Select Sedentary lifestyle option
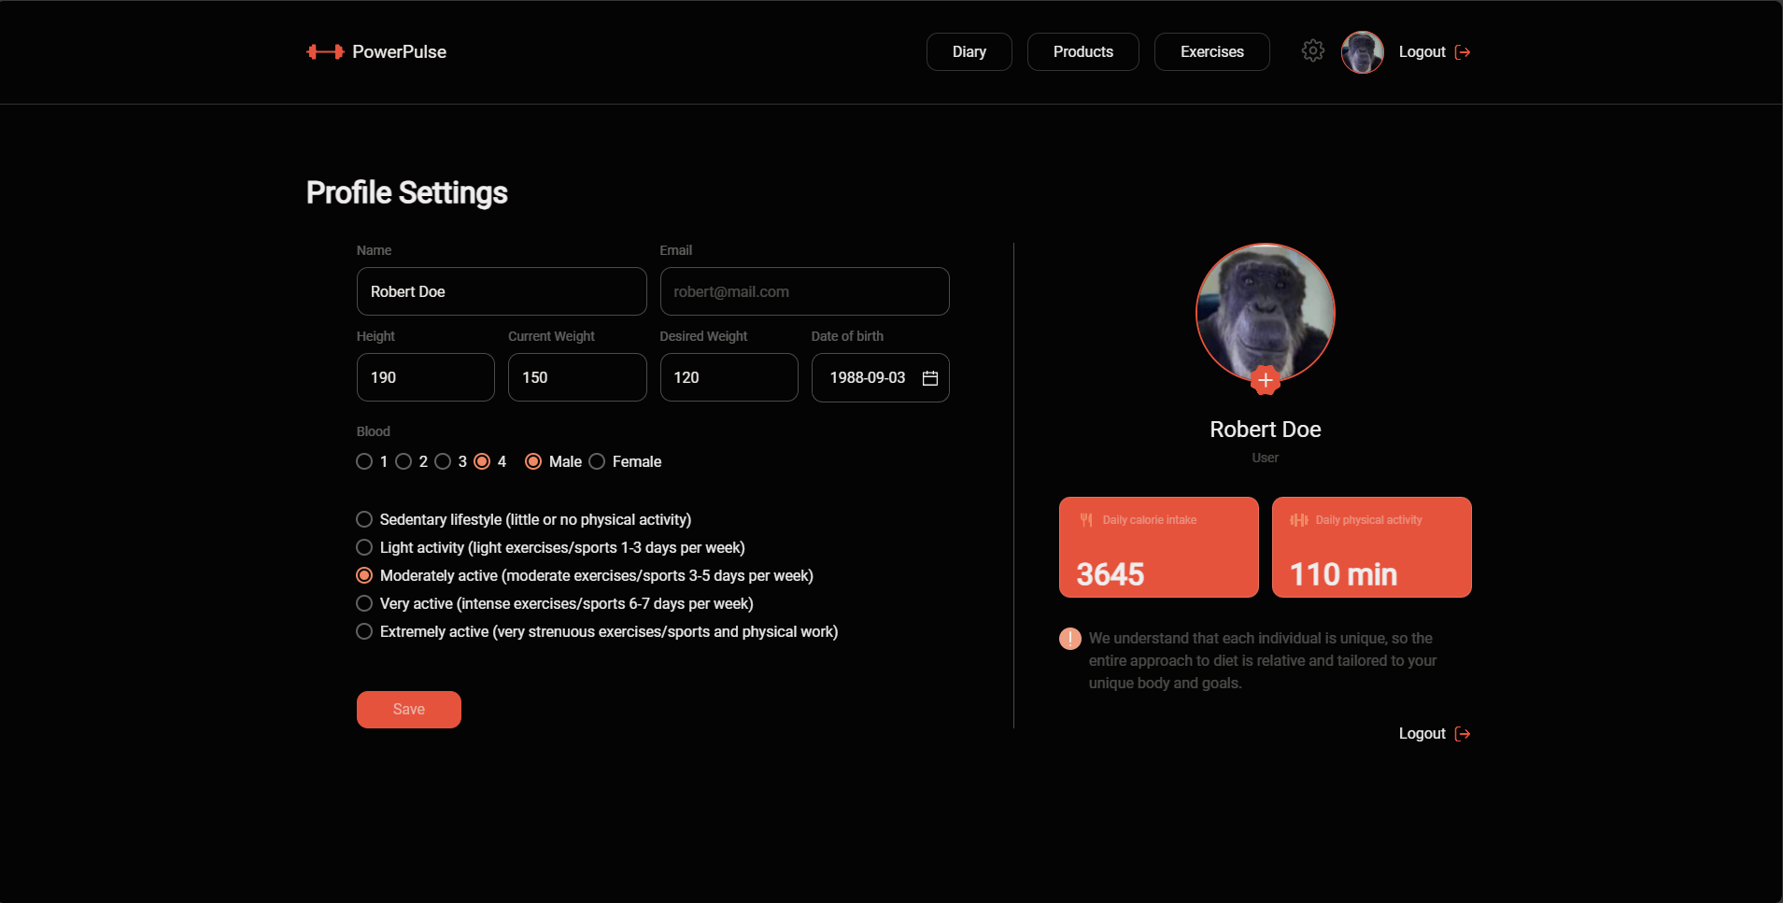This screenshot has height=903, width=1783. coord(364,519)
